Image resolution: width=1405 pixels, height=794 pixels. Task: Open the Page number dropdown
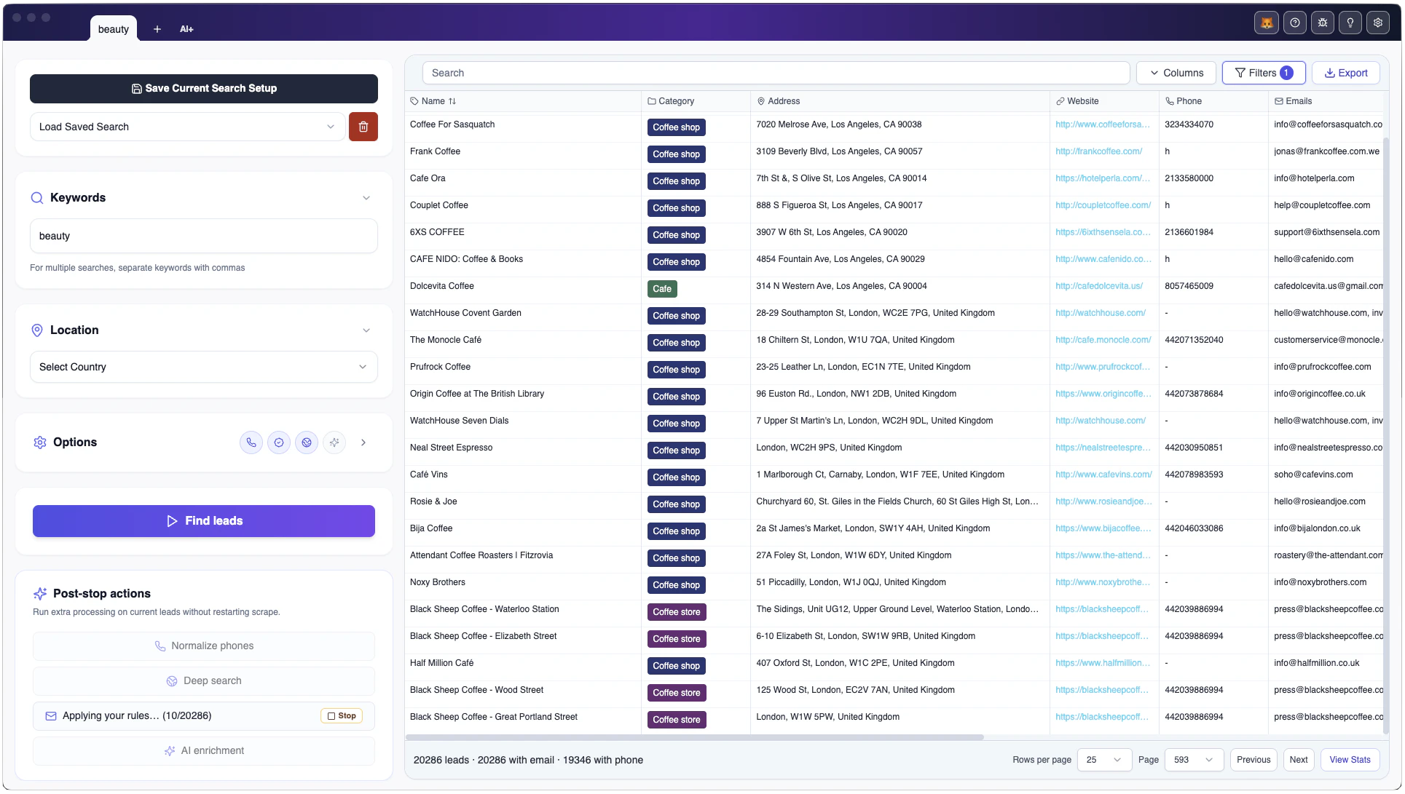tap(1194, 760)
